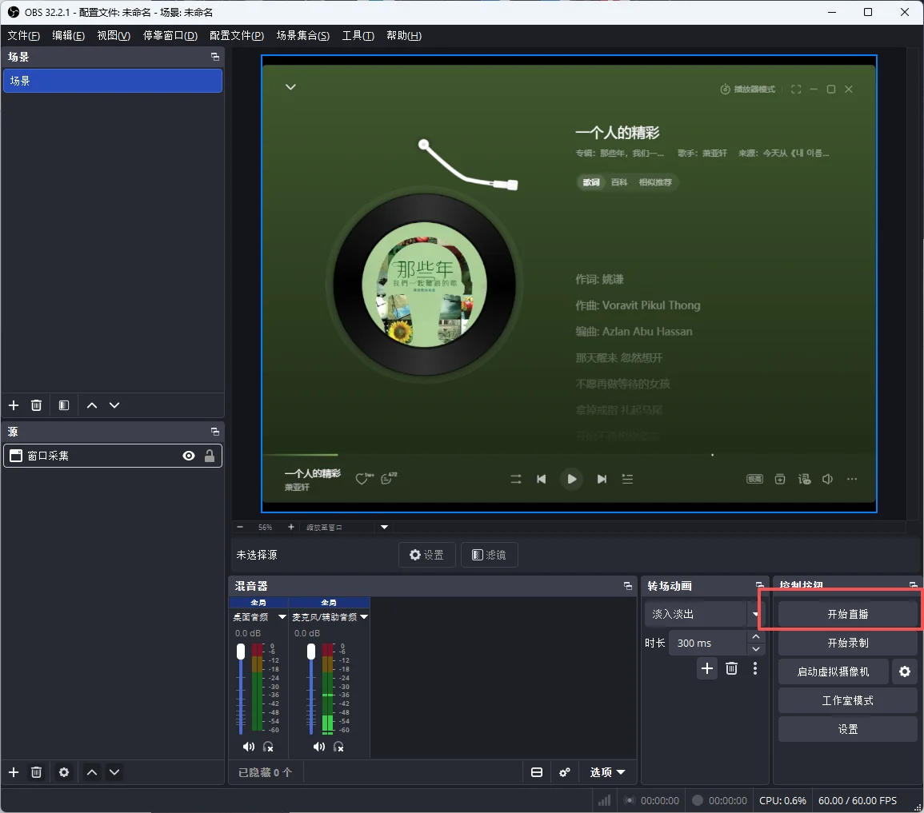This screenshot has width=924, height=813.
Task: Open preview scaling dropdown arrow
Action: [384, 527]
